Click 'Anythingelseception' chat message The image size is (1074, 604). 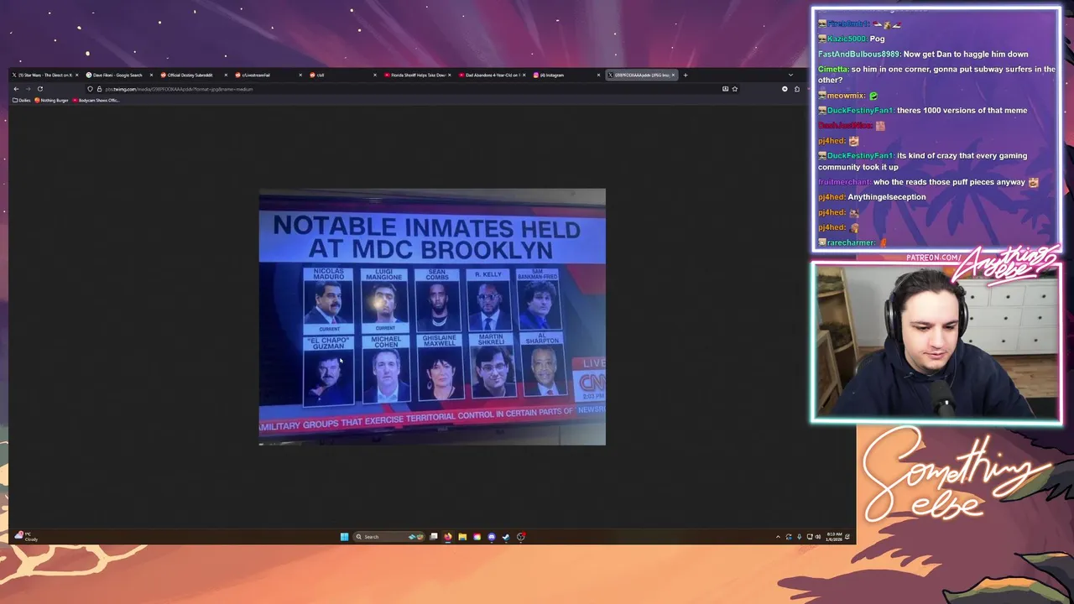[x=887, y=197]
